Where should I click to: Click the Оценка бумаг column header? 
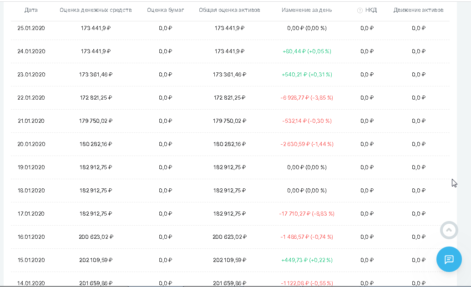click(x=166, y=10)
